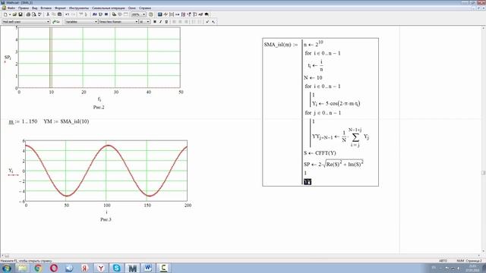Show the Boolean toolbar from Math palette
Image resolution: width=486 pixels, height=273 pixels.
click(x=189, y=14)
